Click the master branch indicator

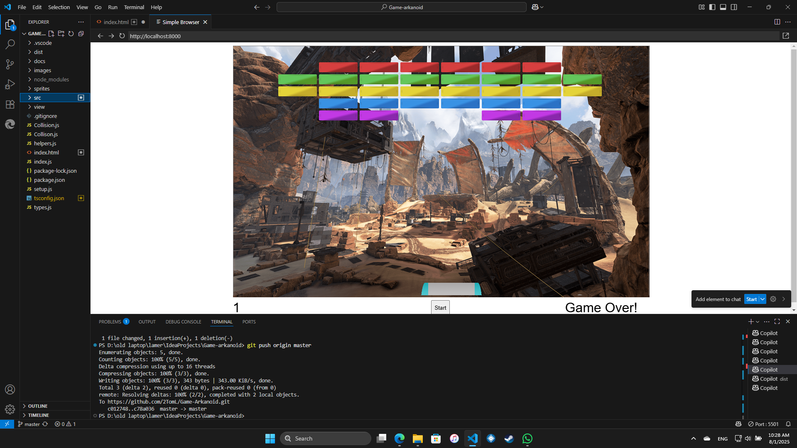point(29,424)
